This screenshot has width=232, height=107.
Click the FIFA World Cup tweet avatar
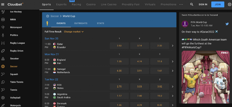click(x=185, y=24)
